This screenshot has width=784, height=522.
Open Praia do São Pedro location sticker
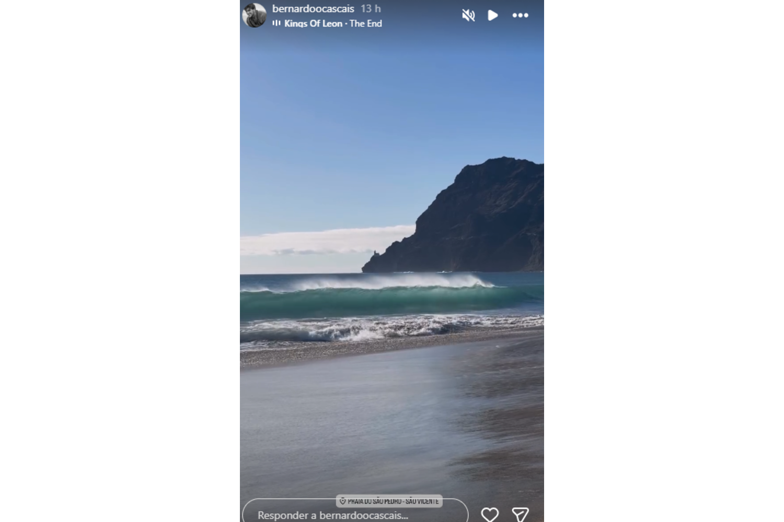pyautogui.click(x=389, y=501)
